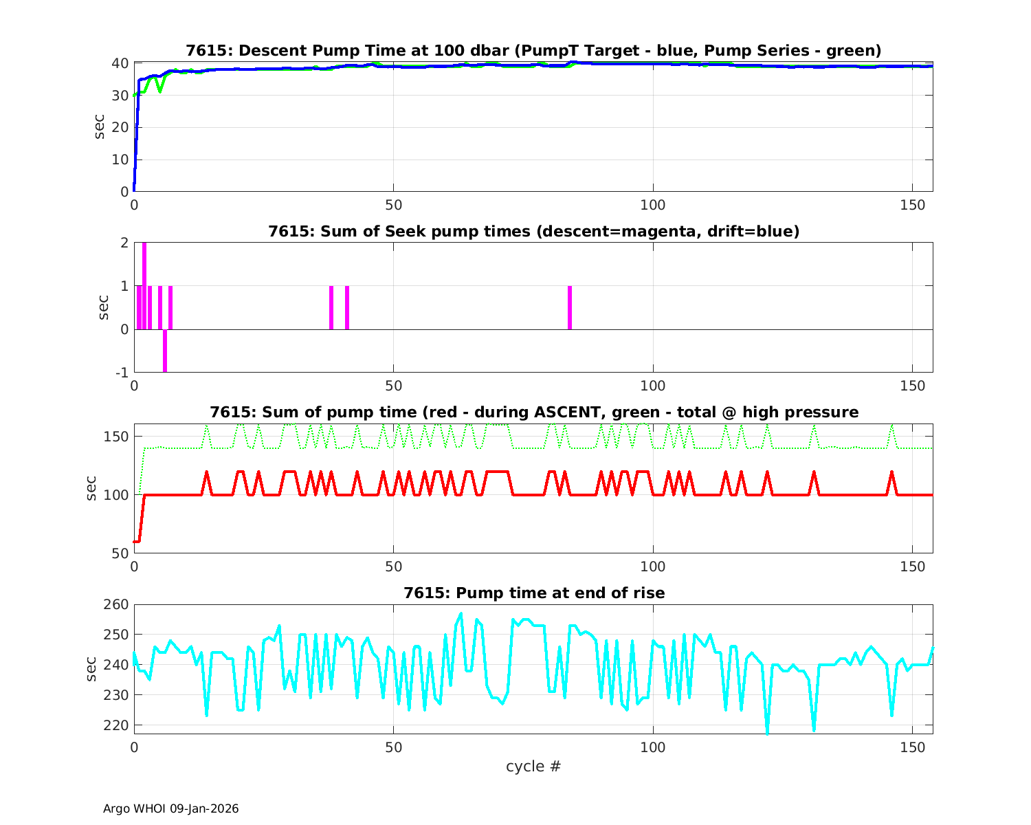1031x825 pixels.
Task: Click the 'sec' y-axis label of bottom plot
Action: point(92,669)
